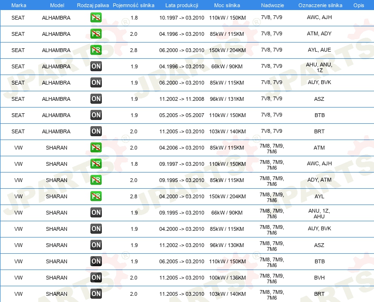Select engine code ADY, ATM in Sharan row
The width and height of the screenshot is (374, 302).
click(319, 180)
